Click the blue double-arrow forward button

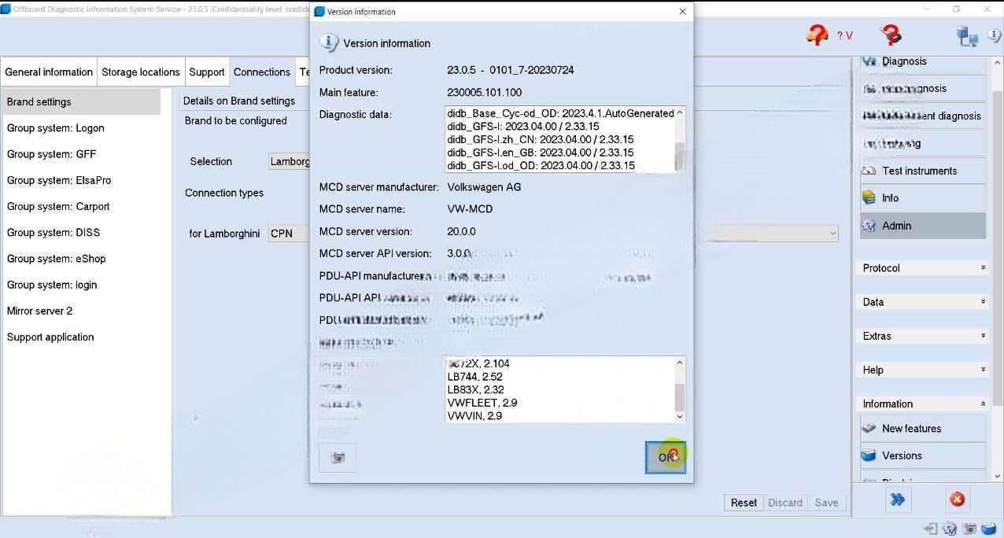(898, 499)
